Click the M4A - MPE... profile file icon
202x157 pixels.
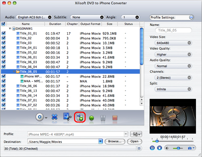click(22, 81)
